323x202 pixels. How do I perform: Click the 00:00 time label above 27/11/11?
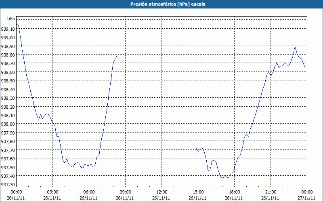tap(307, 192)
